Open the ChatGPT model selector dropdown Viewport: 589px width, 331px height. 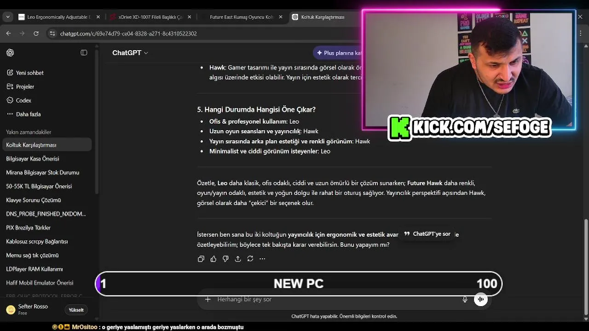[x=130, y=53]
